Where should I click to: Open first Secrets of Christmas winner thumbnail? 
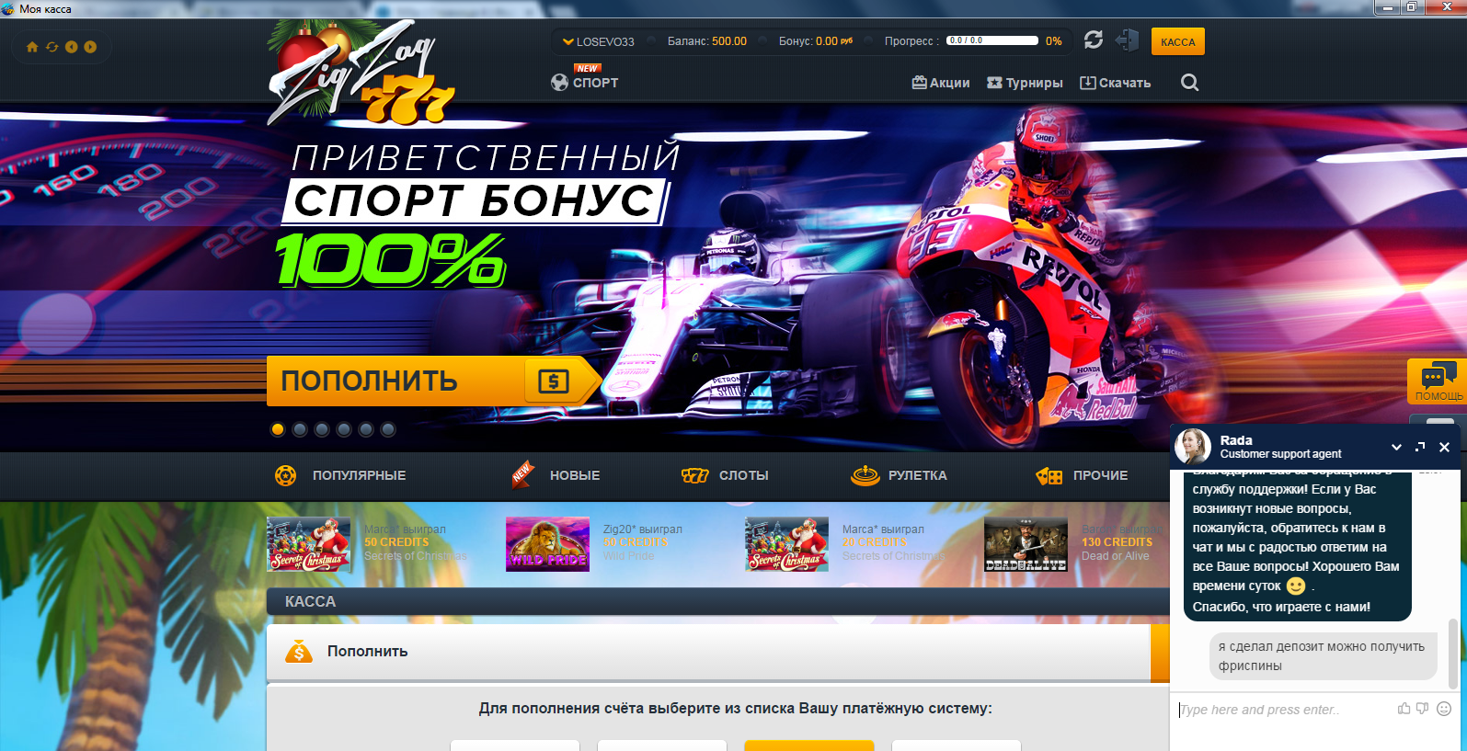(x=309, y=544)
